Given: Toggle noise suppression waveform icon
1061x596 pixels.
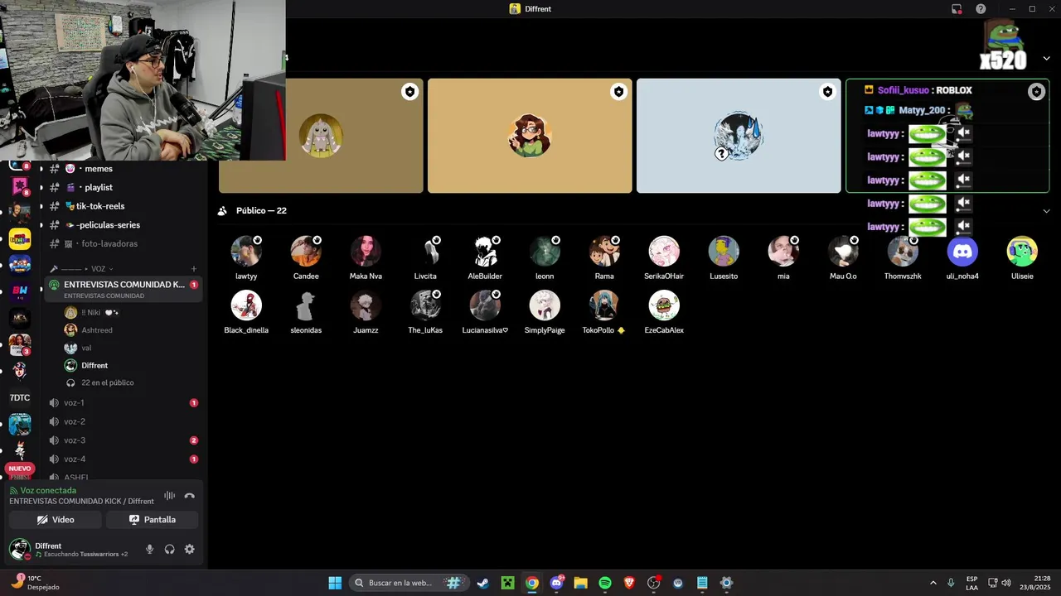Looking at the screenshot, I should (170, 496).
